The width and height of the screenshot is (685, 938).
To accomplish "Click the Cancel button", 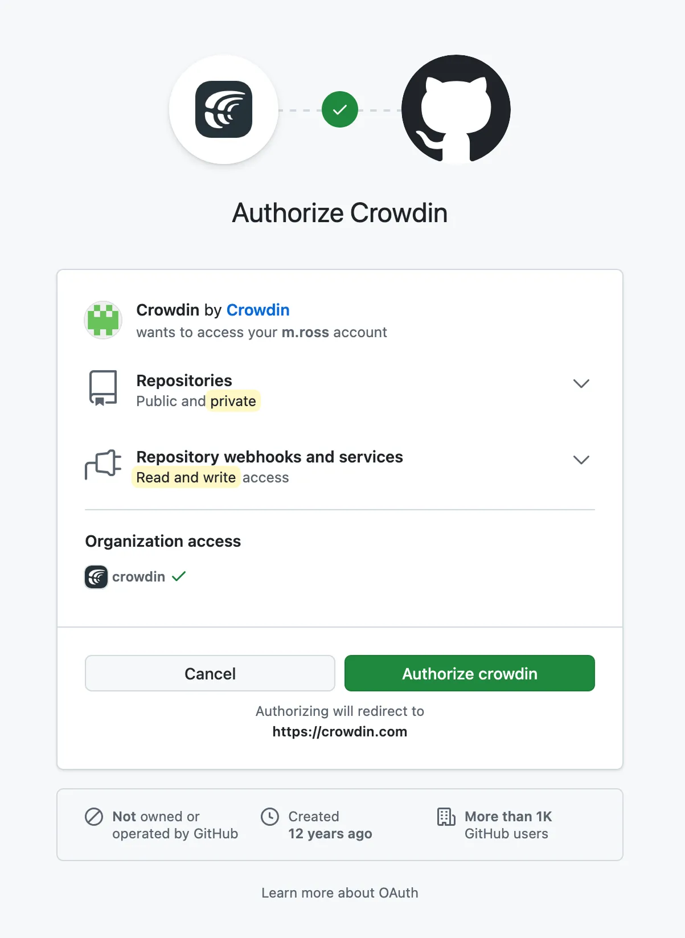I will tap(210, 673).
